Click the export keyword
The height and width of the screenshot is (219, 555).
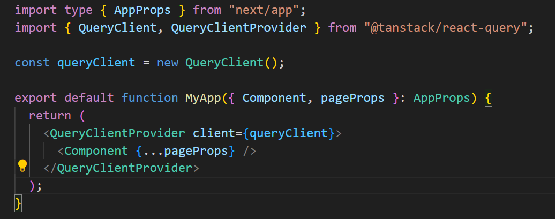(36, 98)
